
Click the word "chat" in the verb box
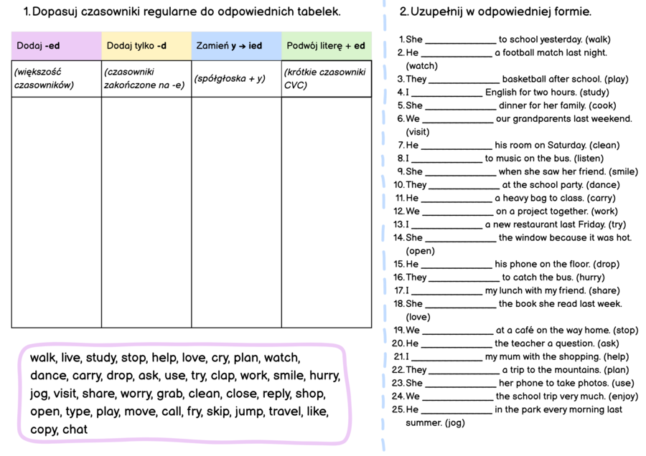[x=75, y=429]
